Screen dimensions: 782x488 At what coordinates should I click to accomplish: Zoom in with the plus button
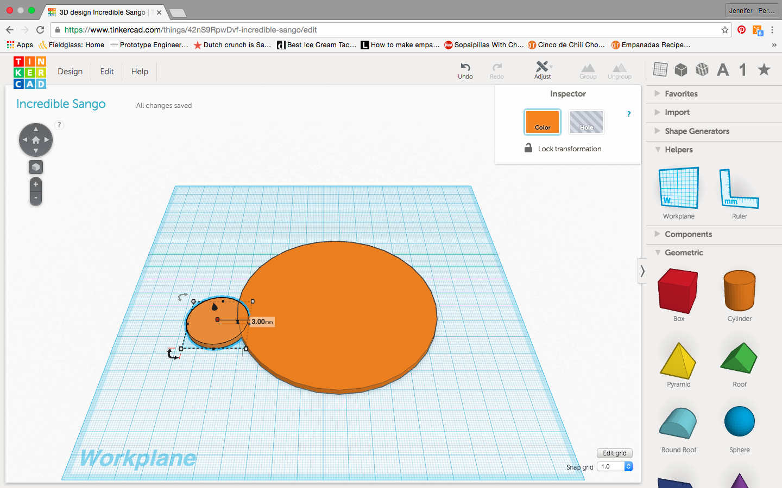[36, 184]
